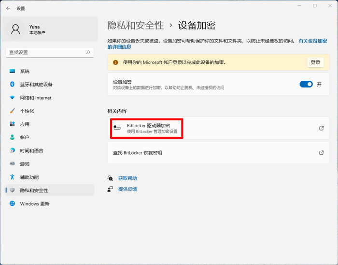This screenshot has width=338, height=265.
Task: Click the BitLocker drive lock icon
Action: pos(117,127)
